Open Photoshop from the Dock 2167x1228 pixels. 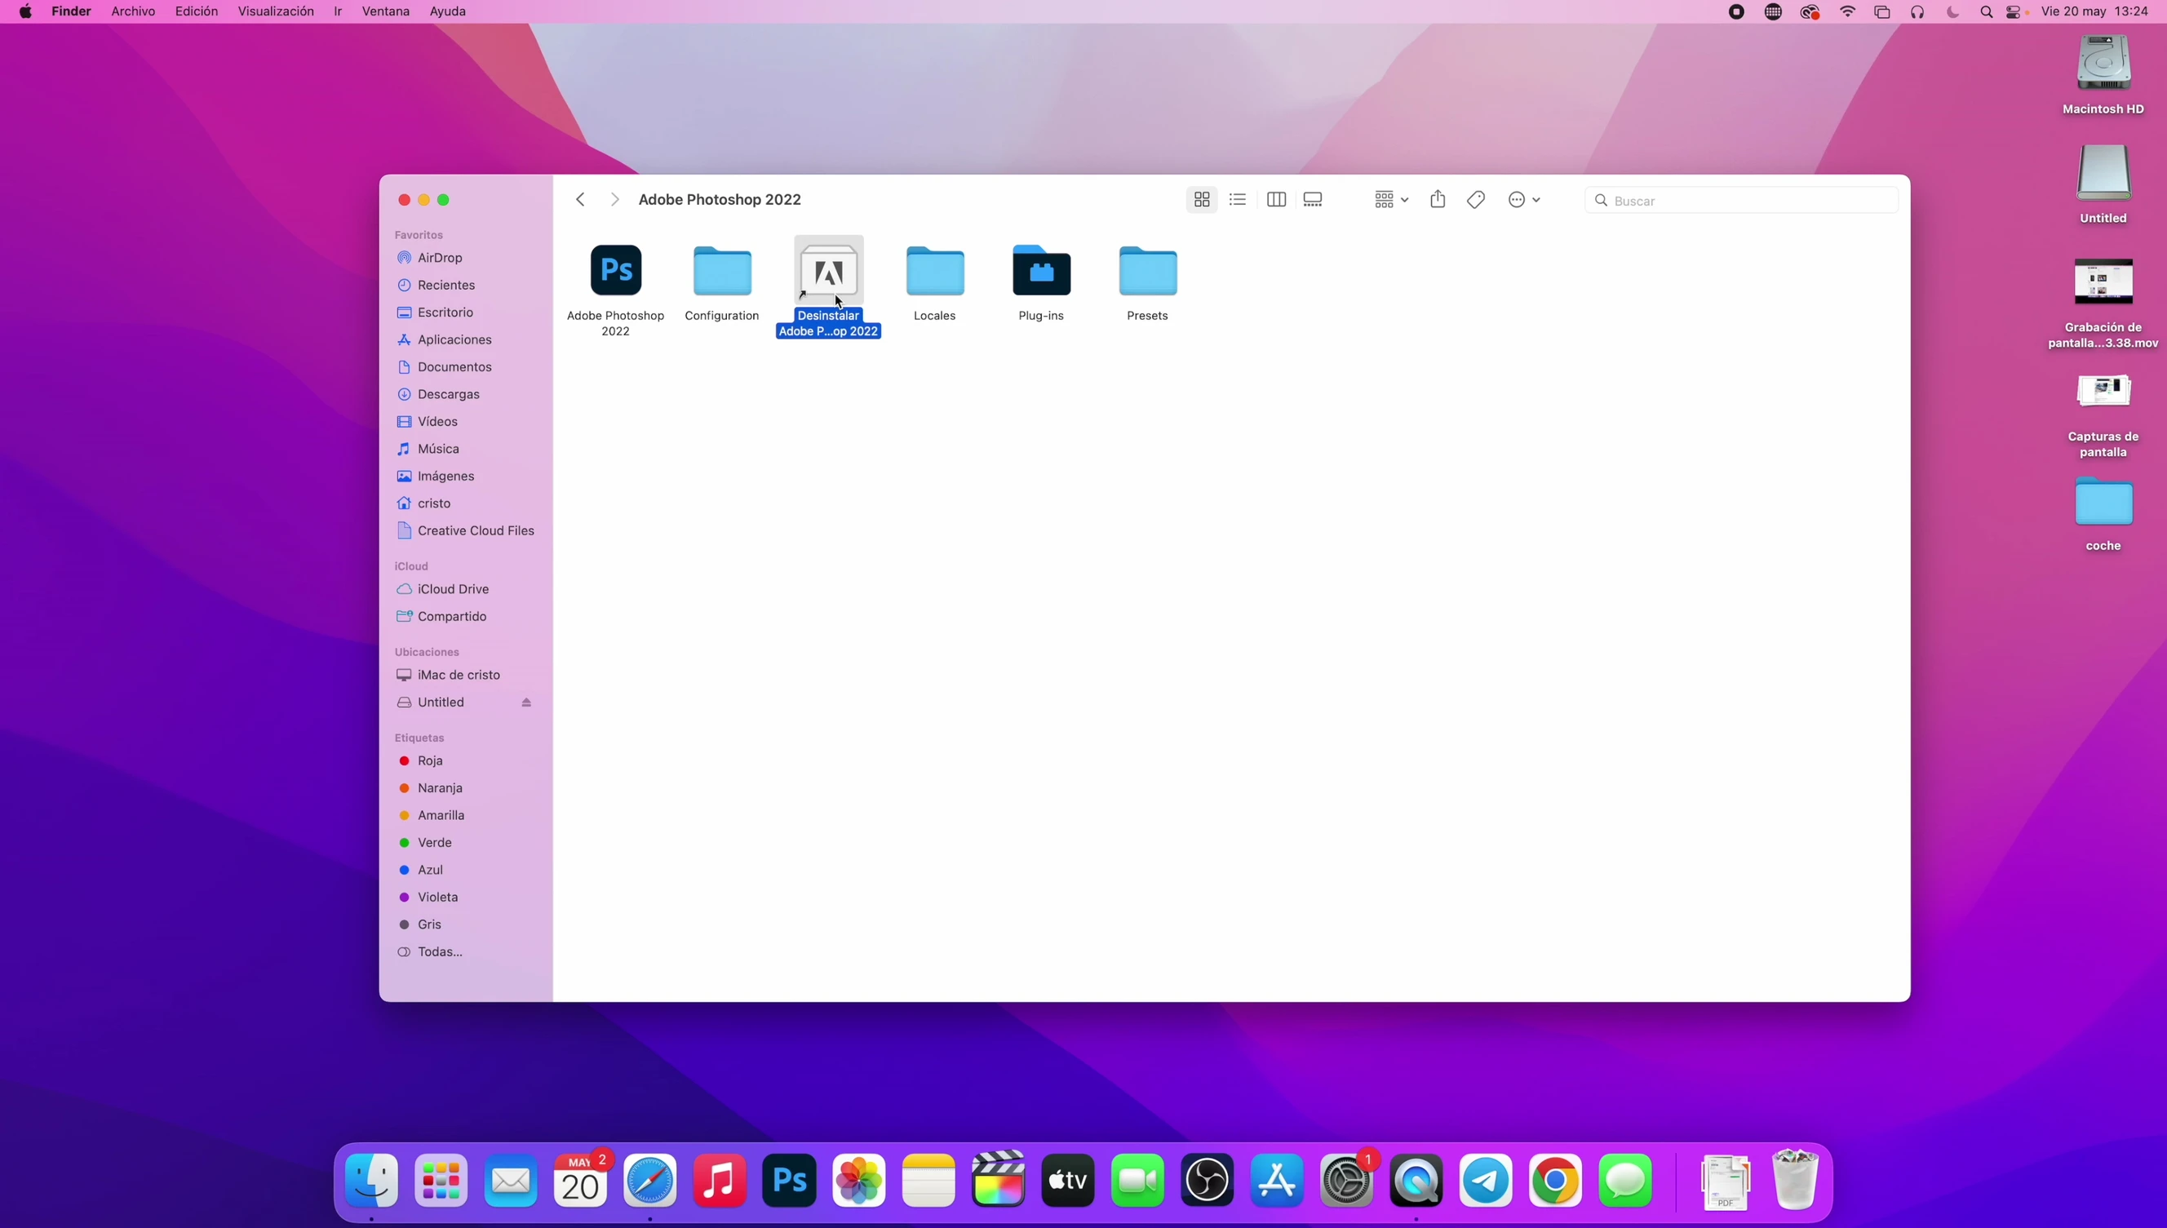(x=789, y=1180)
